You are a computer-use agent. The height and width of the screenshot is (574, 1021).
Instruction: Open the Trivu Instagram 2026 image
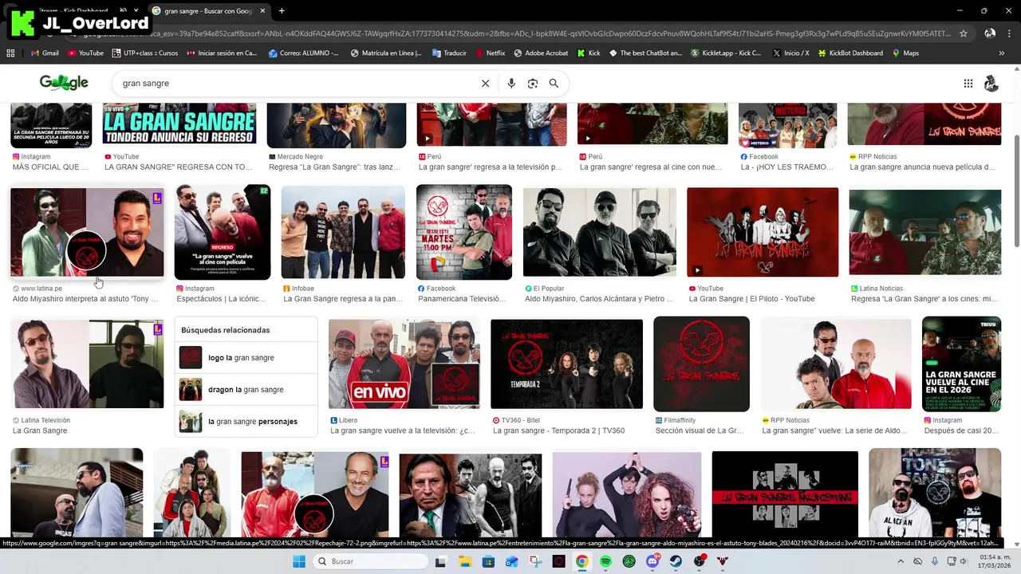pyautogui.click(x=961, y=364)
